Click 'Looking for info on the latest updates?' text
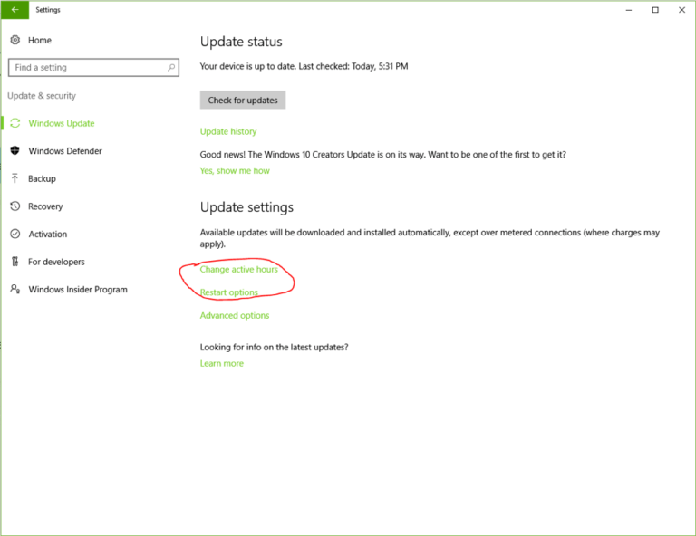This screenshot has width=696, height=536. (274, 347)
